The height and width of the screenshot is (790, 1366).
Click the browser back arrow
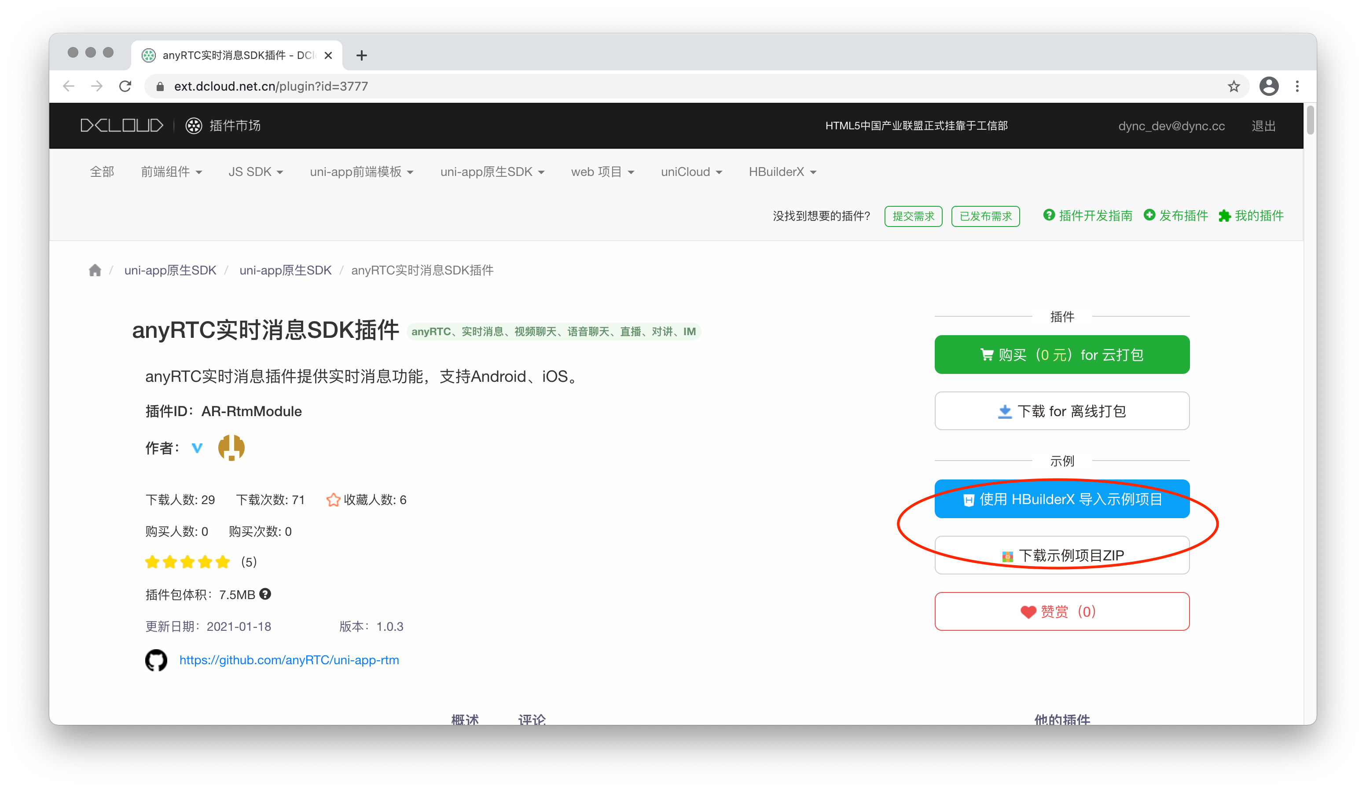[69, 86]
